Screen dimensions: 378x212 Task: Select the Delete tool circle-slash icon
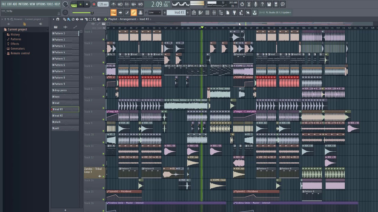73,19
